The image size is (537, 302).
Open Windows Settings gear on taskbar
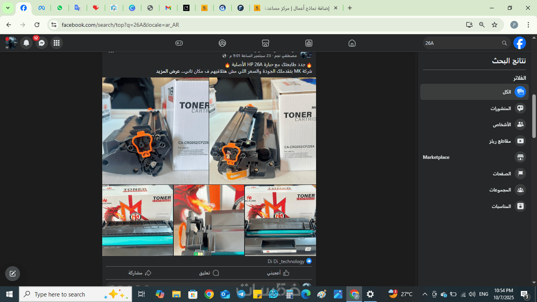(x=370, y=294)
